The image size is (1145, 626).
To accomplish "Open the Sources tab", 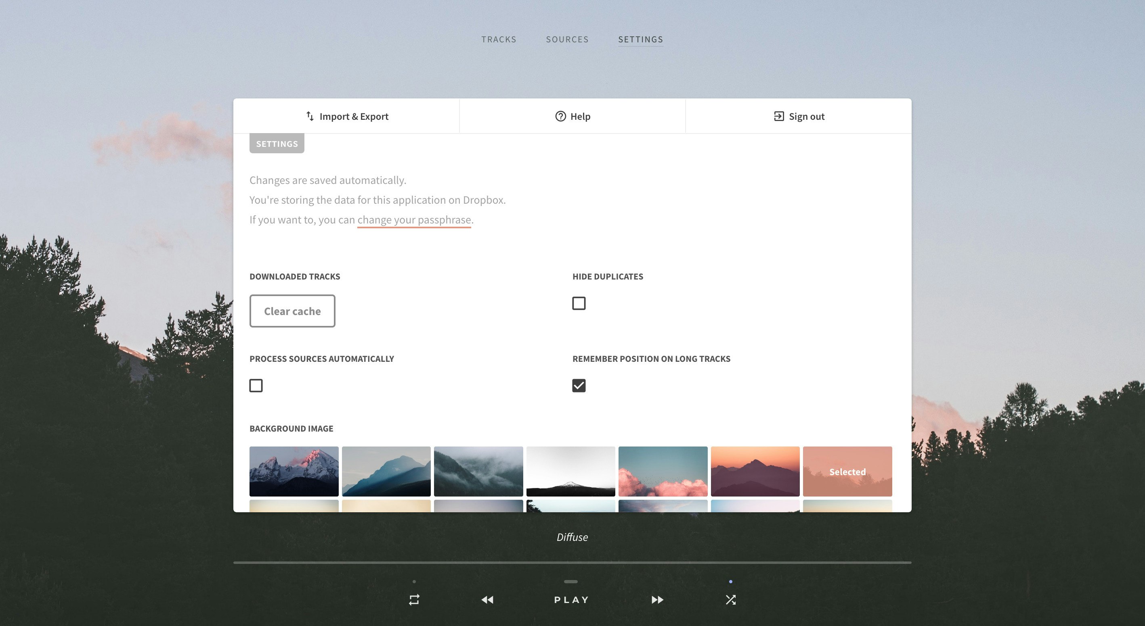I will click(x=567, y=40).
